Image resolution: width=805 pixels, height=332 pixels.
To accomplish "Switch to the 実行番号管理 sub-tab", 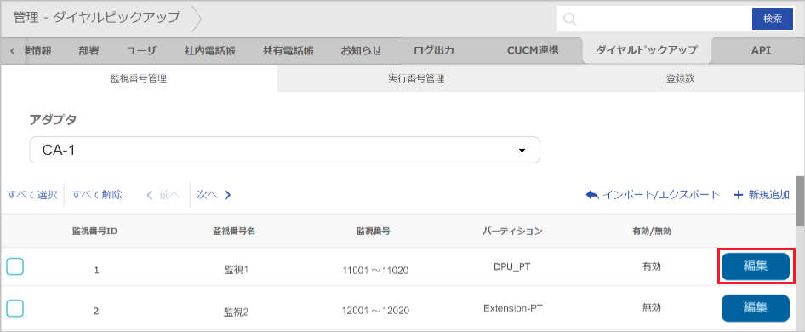I will click(416, 78).
